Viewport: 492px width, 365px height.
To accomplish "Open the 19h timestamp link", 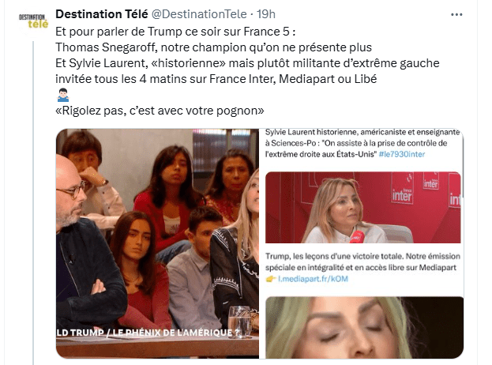I will click(266, 14).
